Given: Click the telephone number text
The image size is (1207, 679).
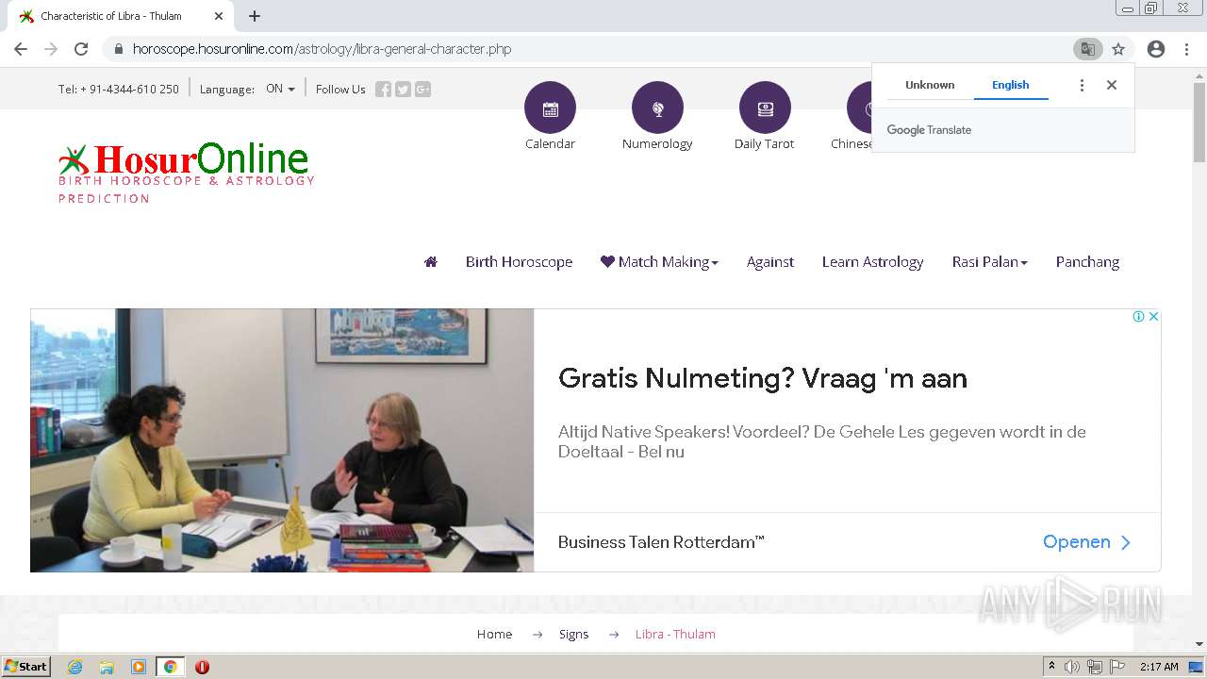Looking at the screenshot, I should [x=119, y=90].
